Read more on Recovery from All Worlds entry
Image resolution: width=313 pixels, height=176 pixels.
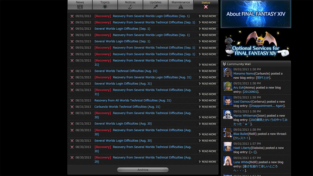pos(207,101)
